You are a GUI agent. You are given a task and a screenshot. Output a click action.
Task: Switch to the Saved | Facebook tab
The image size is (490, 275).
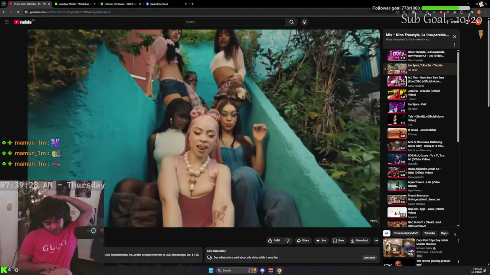coord(166,4)
